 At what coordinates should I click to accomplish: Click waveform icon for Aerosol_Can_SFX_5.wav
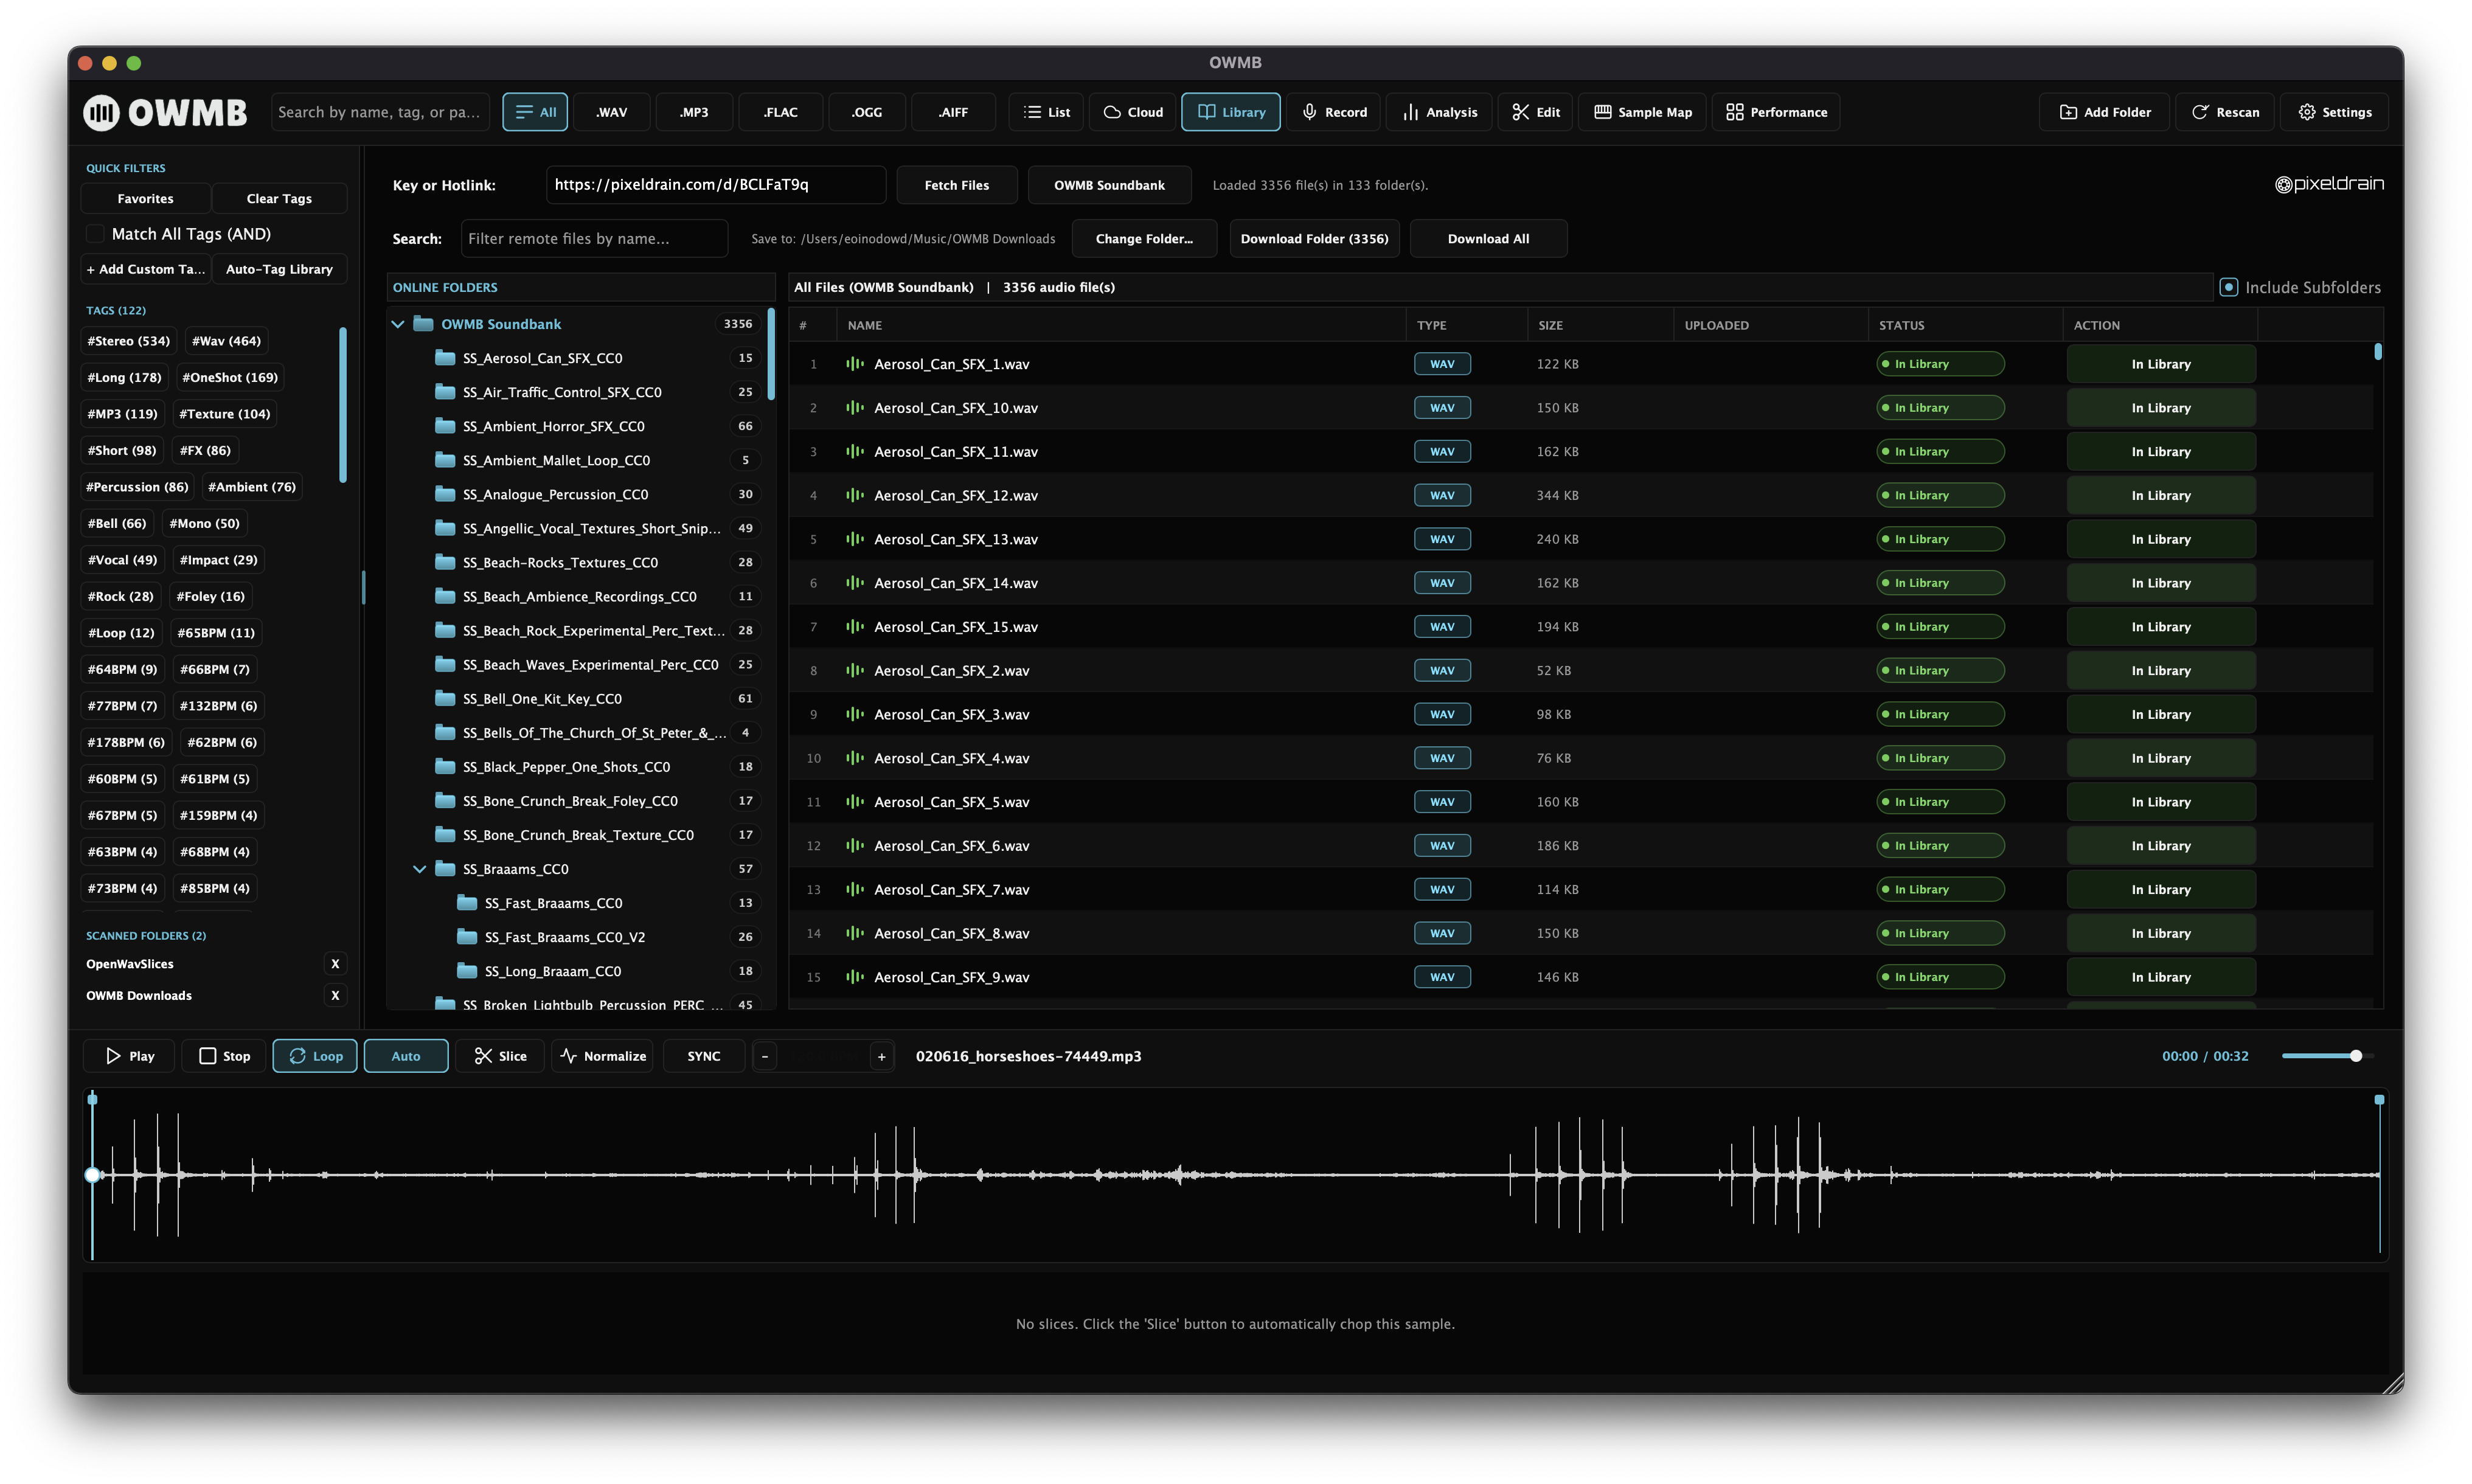[854, 802]
